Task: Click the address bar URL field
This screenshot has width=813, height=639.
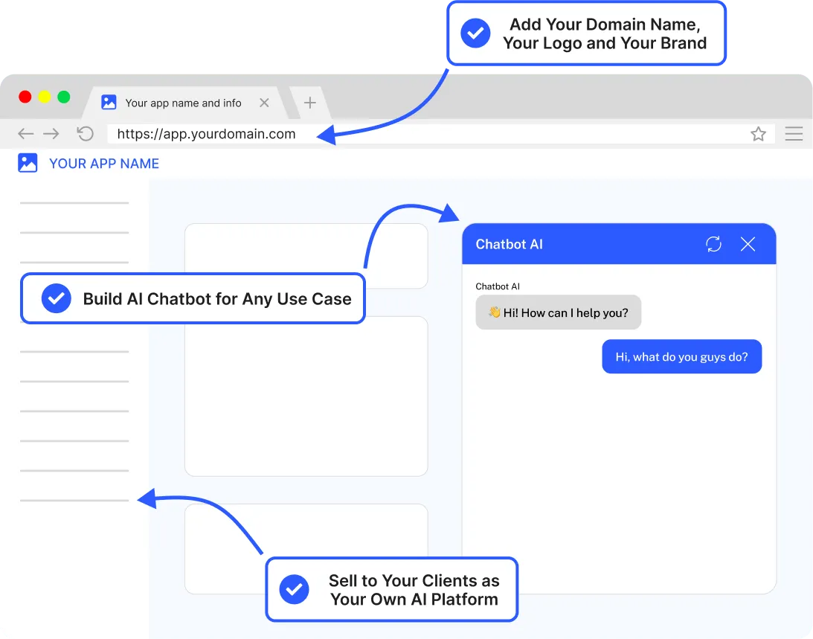Action: point(441,134)
